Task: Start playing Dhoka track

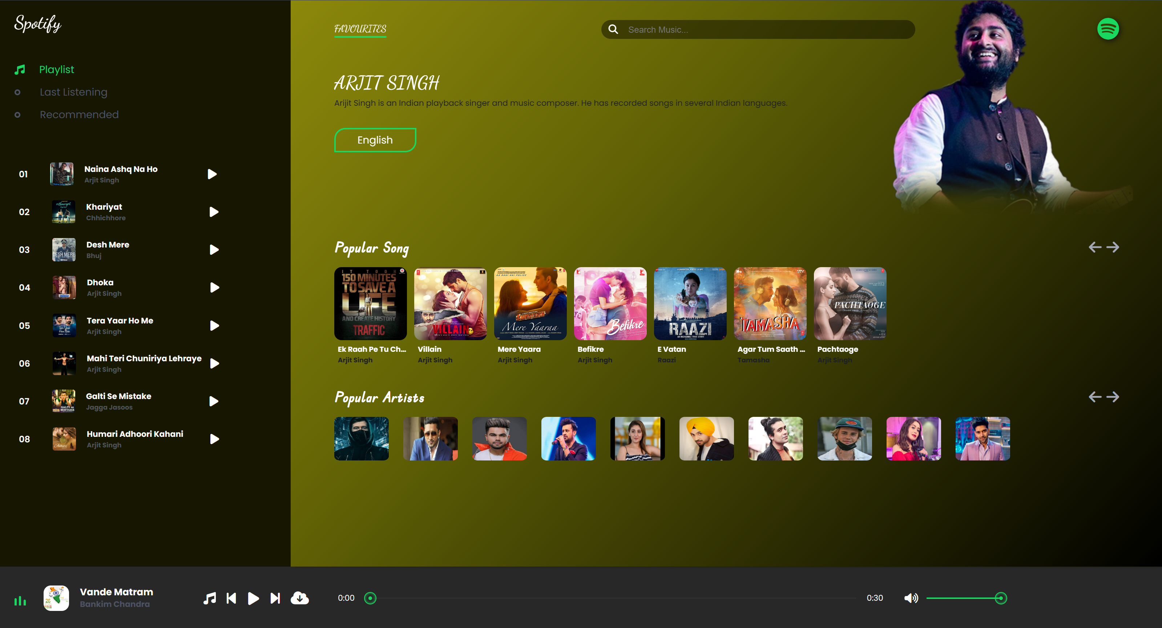Action: point(214,287)
